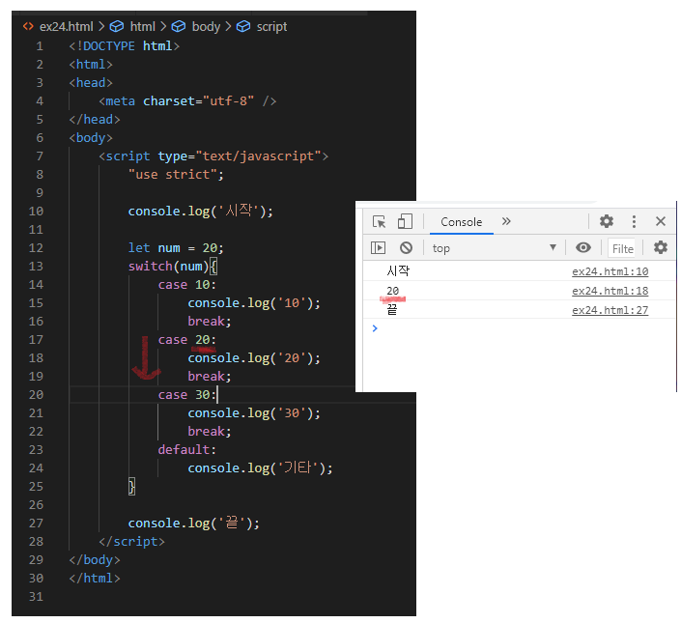Open the top context dropdown
The height and width of the screenshot is (623, 681).
pos(495,248)
